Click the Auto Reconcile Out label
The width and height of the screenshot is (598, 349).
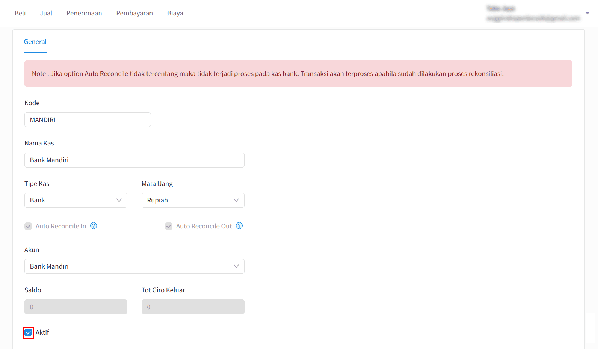tap(204, 226)
